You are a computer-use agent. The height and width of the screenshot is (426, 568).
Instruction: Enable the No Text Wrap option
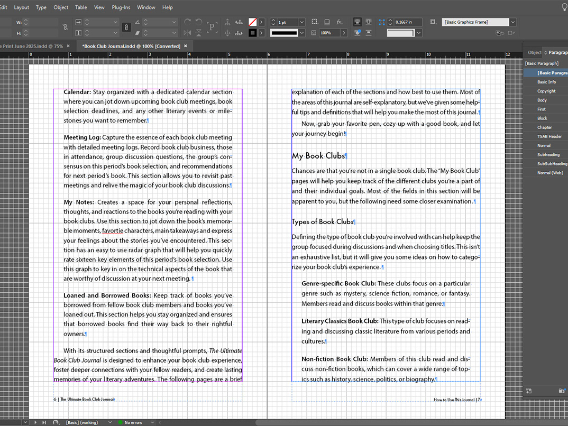[x=357, y=22]
